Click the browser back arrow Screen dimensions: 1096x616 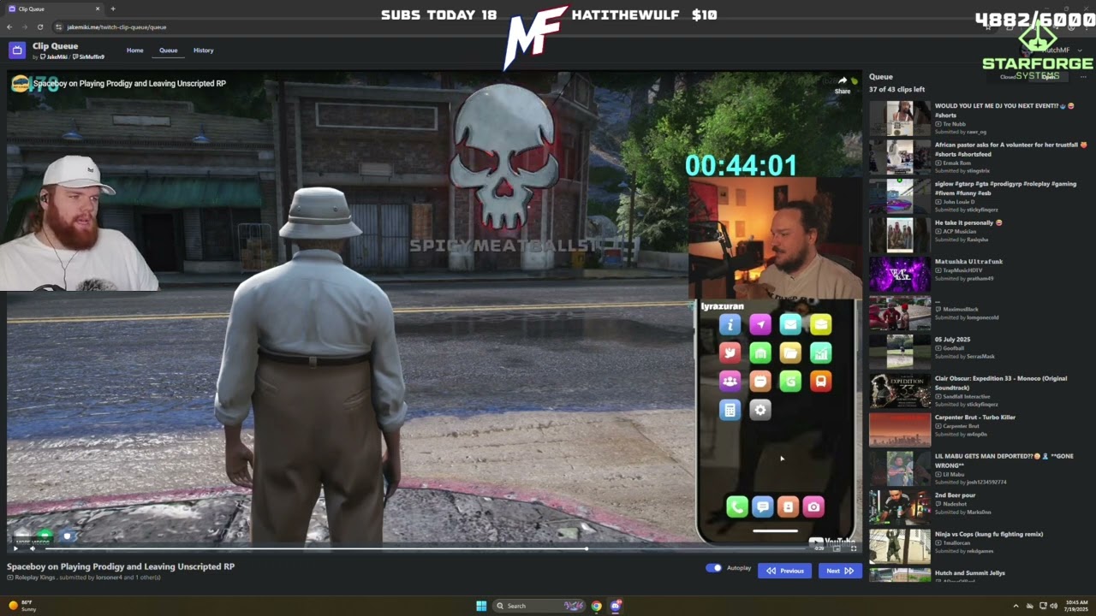pyautogui.click(x=9, y=27)
